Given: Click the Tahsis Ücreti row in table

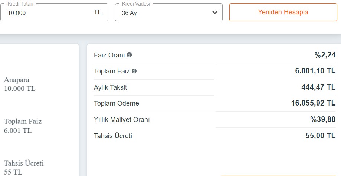Looking at the screenshot, I should click(214, 136).
